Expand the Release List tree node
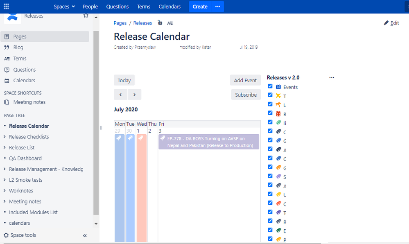Screen dimensions: 409x244 pyautogui.click(x=5, y=147)
